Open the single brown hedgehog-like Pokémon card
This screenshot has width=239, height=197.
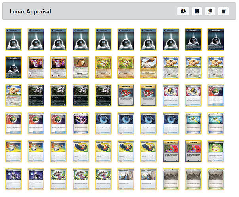click(x=81, y=68)
